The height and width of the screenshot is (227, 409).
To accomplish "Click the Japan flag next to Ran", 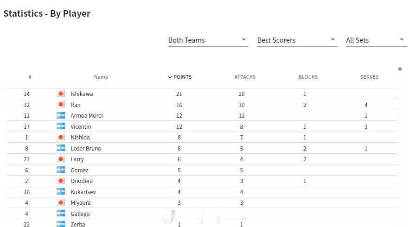I will pyautogui.click(x=61, y=105).
